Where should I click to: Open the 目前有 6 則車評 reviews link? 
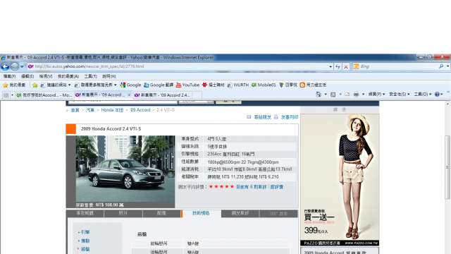(252, 187)
